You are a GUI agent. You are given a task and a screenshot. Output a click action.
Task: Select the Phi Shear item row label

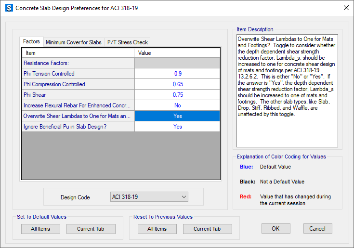click(x=78, y=95)
